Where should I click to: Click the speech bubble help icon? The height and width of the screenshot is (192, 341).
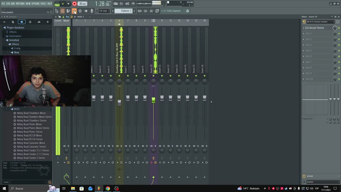point(157,11)
